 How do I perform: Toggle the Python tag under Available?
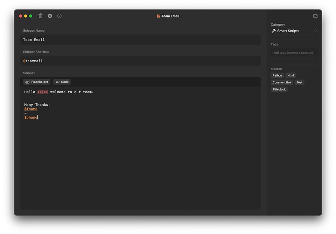click(277, 75)
